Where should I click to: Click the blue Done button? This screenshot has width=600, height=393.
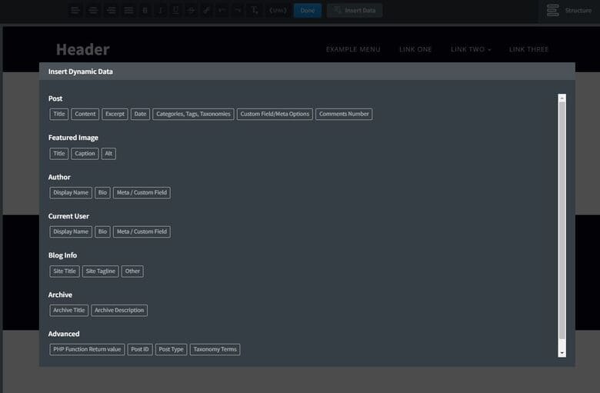tap(307, 10)
